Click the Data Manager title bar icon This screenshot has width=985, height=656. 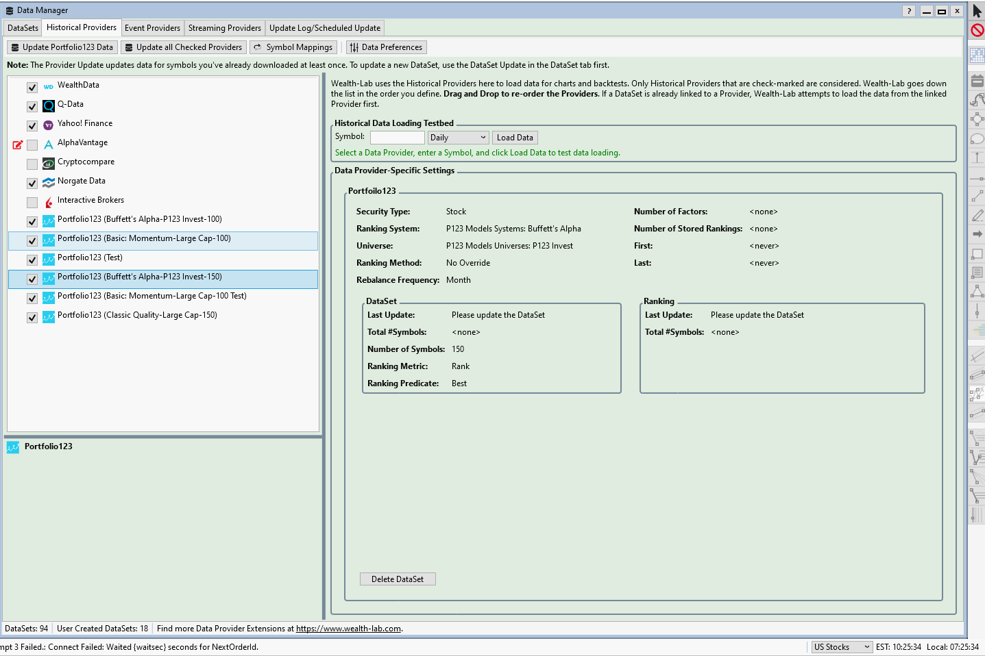point(10,10)
